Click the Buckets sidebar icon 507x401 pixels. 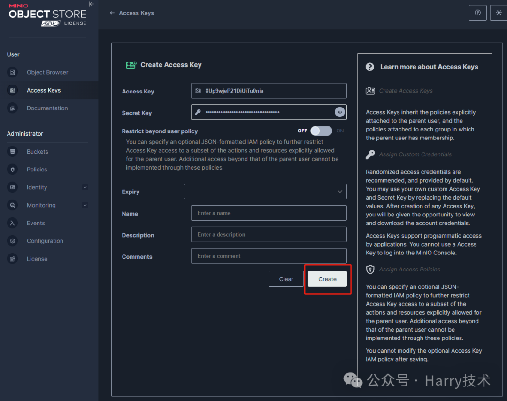(x=13, y=151)
